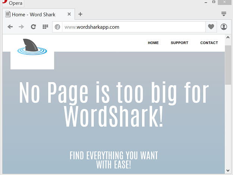Open the user profile icon
The height and width of the screenshot is (175, 233).
(x=224, y=27)
